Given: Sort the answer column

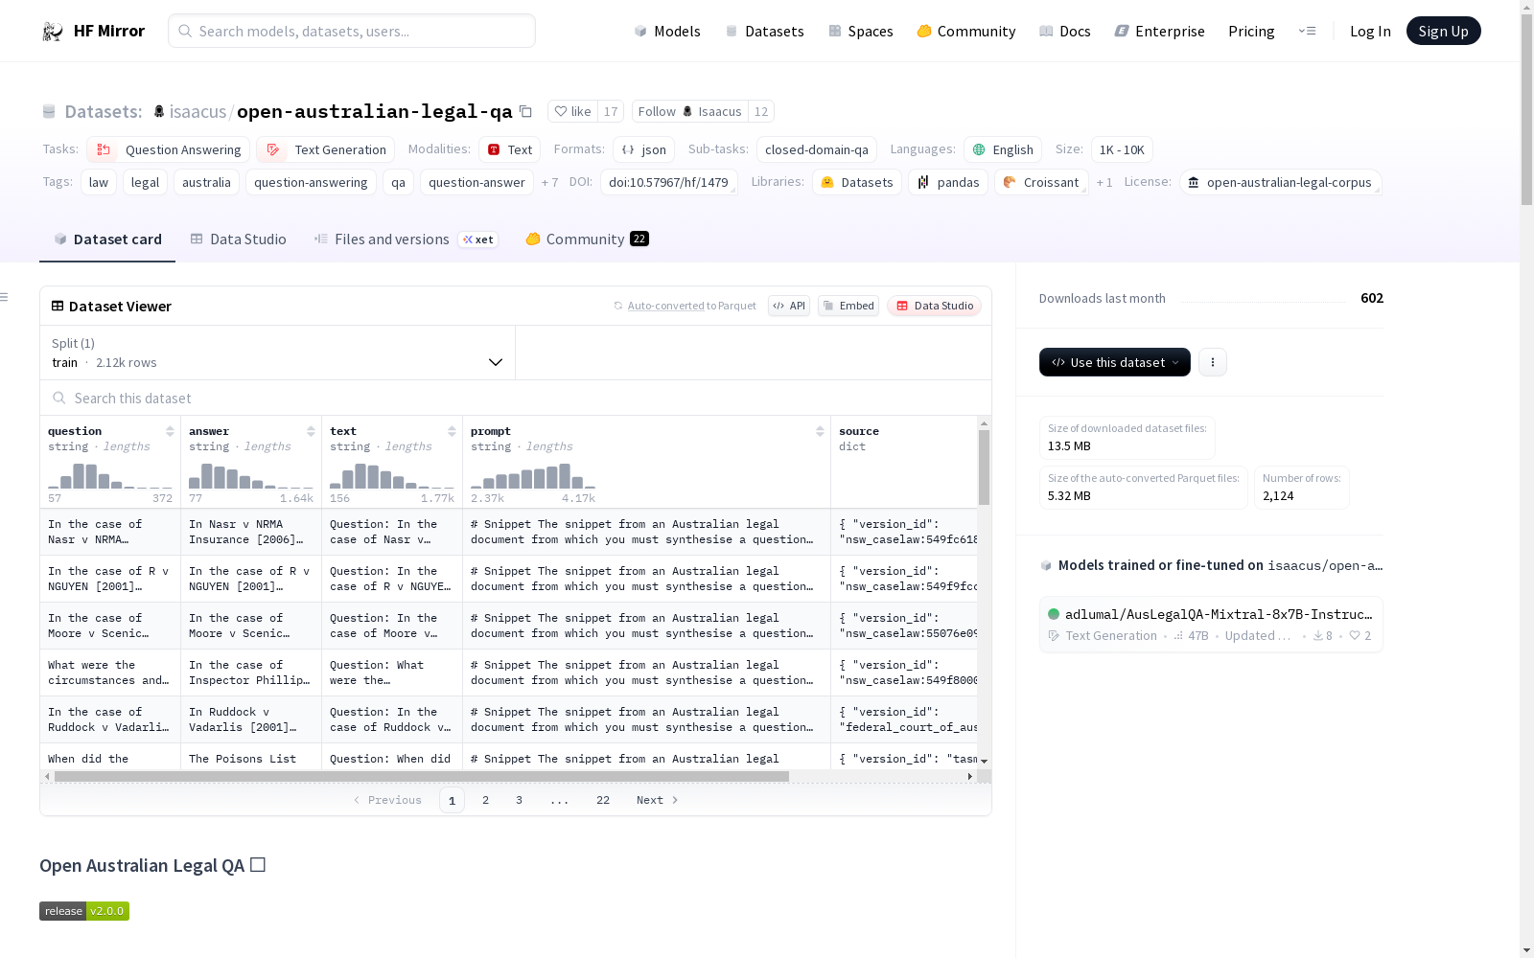Looking at the screenshot, I should [x=311, y=431].
